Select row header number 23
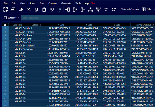The image size is (155, 107). click(5, 105)
